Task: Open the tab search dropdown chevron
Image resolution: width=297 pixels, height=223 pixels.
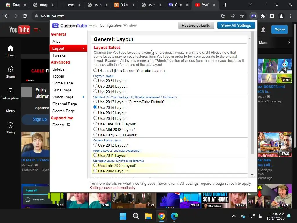Action: [x=250, y=4]
